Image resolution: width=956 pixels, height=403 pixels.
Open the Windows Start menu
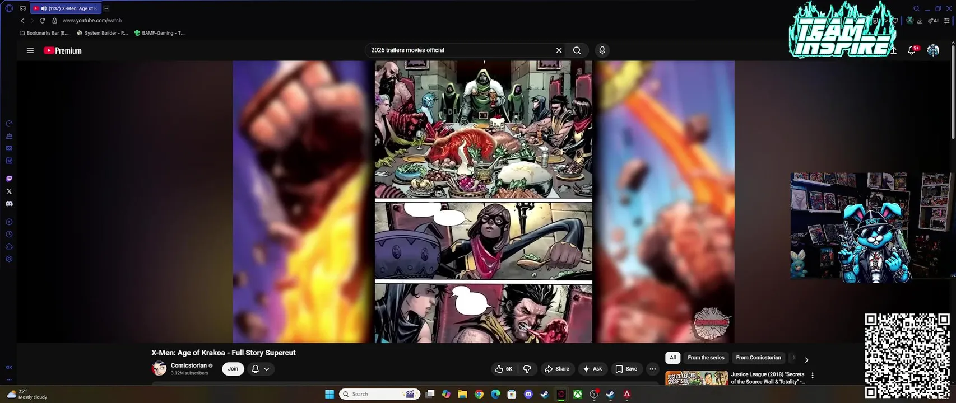coord(330,394)
